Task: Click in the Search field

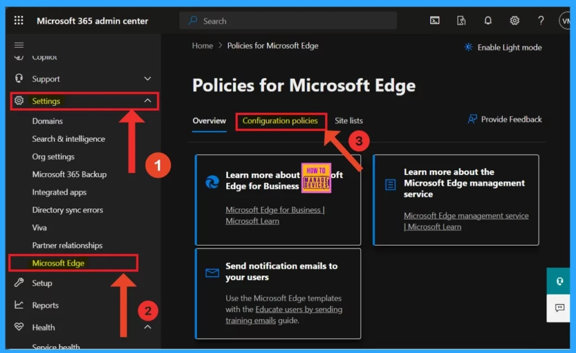Action: coord(288,21)
